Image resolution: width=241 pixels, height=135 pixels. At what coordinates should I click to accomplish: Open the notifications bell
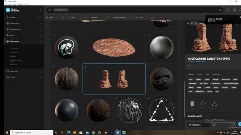click(234, 10)
